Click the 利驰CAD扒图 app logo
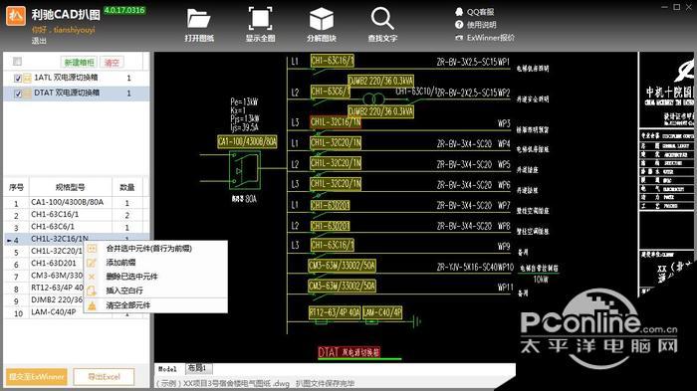697x391 pixels. (x=16, y=15)
